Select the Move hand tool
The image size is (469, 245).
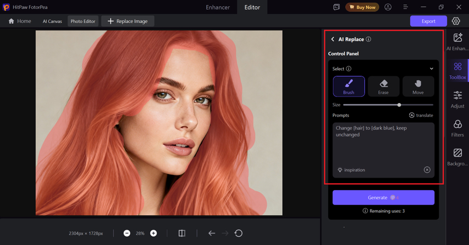(x=418, y=87)
